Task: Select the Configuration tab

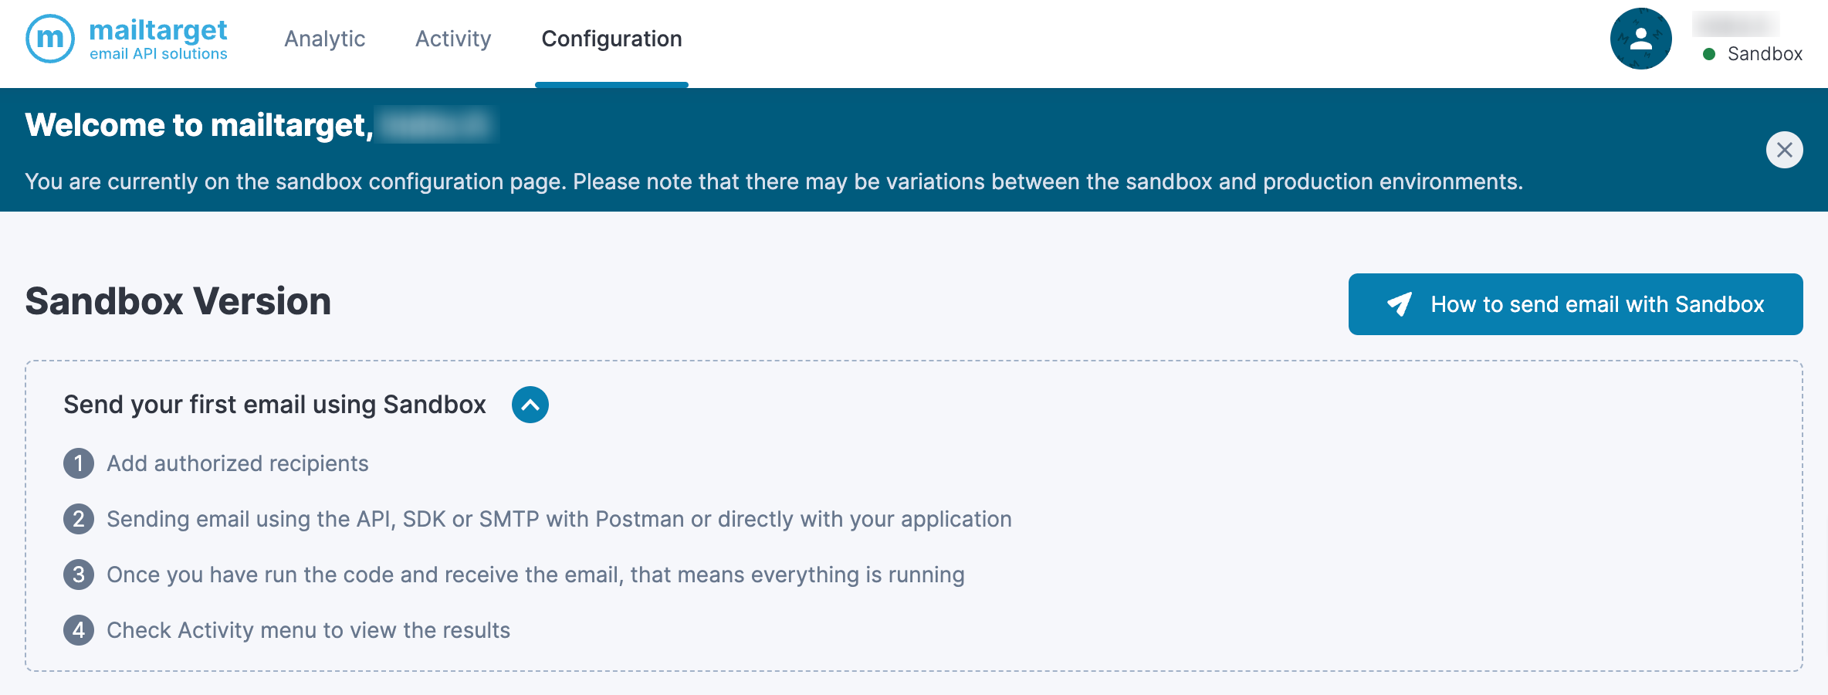Action: click(611, 39)
